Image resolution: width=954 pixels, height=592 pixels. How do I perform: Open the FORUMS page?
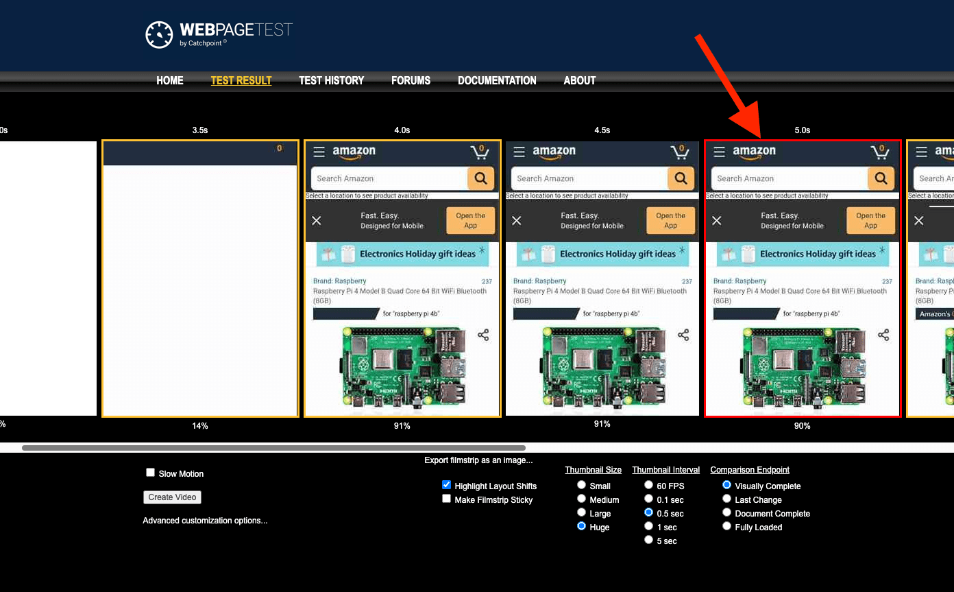(x=411, y=80)
